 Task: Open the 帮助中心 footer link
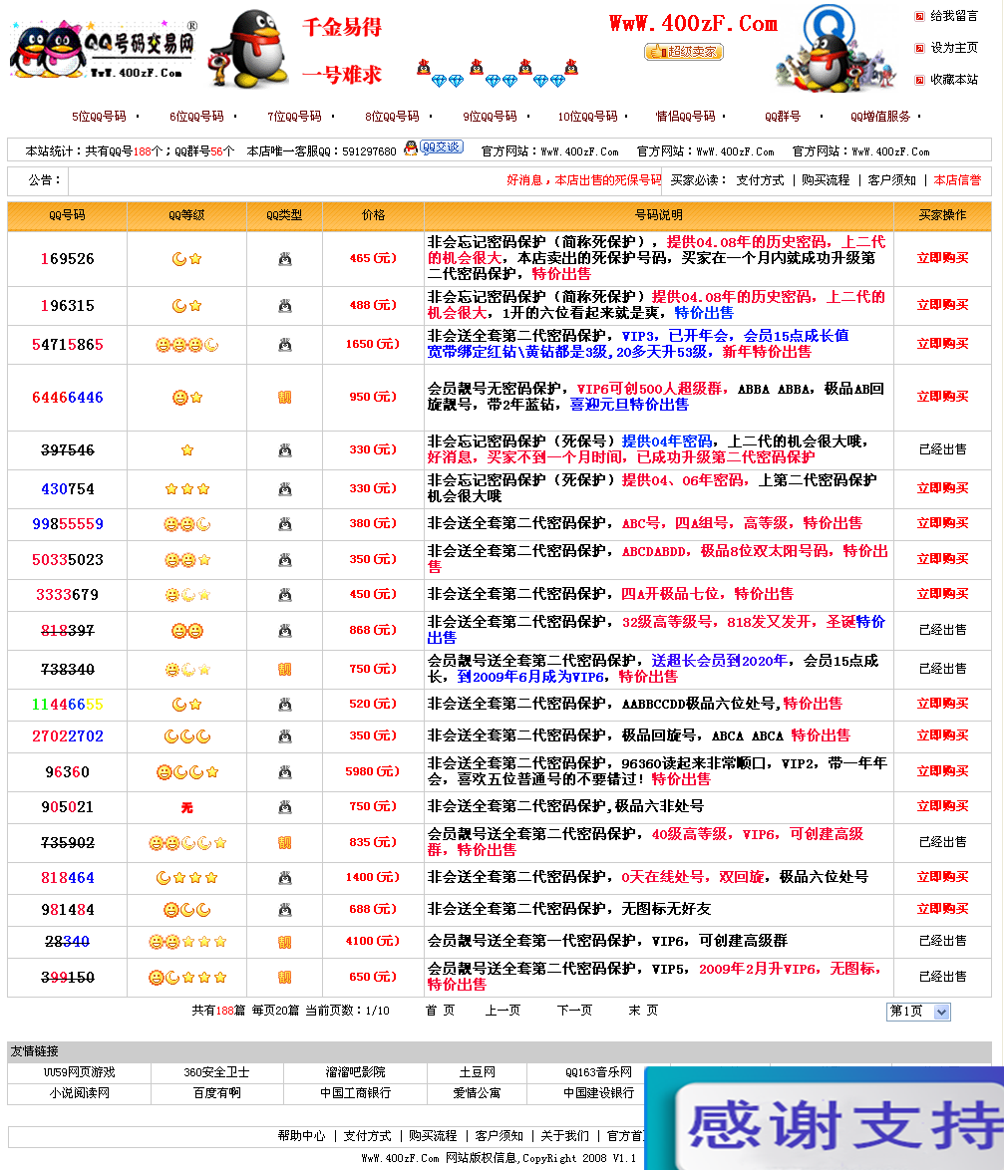click(x=301, y=1136)
